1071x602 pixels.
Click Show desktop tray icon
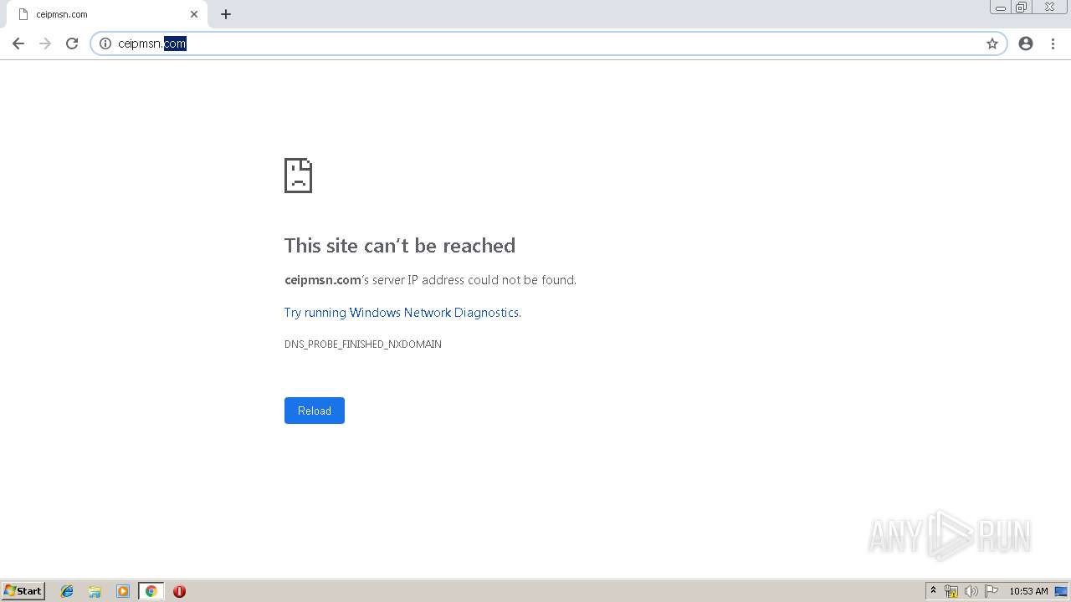click(x=1061, y=591)
